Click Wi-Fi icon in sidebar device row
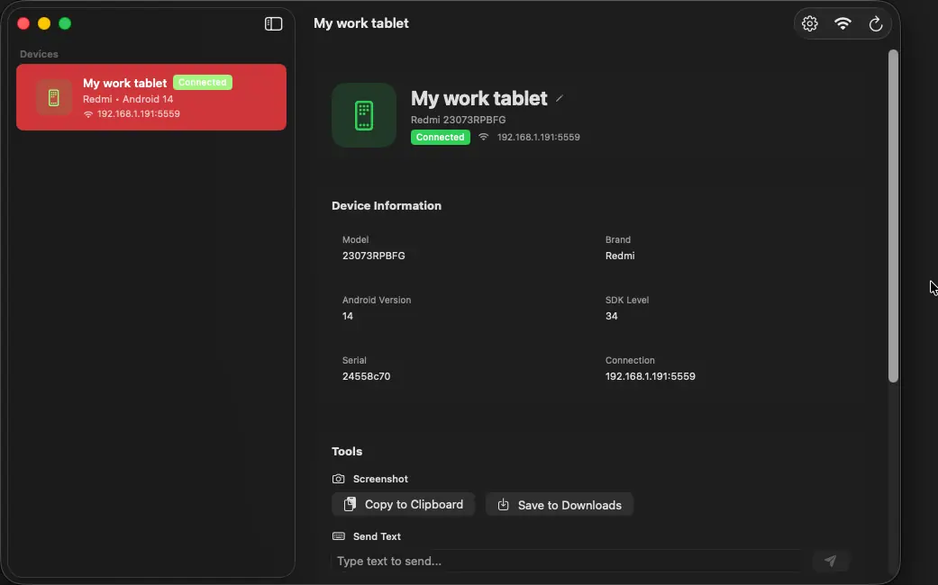The width and height of the screenshot is (938, 585). pyautogui.click(x=88, y=114)
